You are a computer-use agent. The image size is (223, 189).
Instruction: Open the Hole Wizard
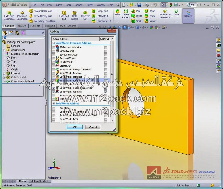coord(75,16)
